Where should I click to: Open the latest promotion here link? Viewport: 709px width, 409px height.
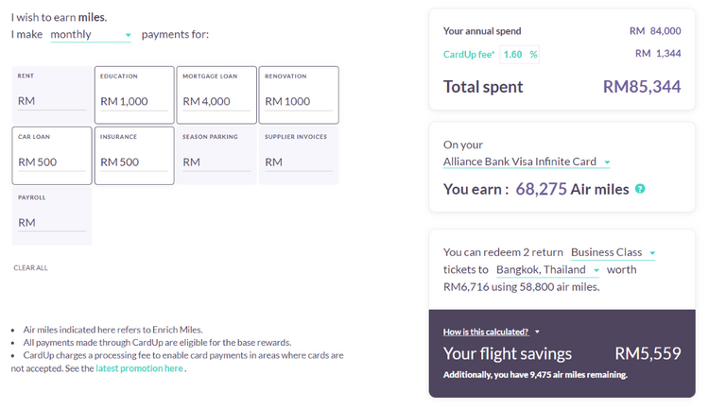pos(139,368)
